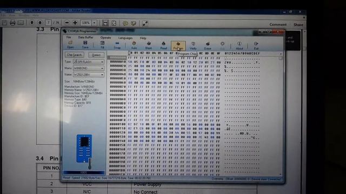The width and height of the screenshot is (346, 194).
Task: Go to next page in Adobe Reader
Action: pos(40,23)
